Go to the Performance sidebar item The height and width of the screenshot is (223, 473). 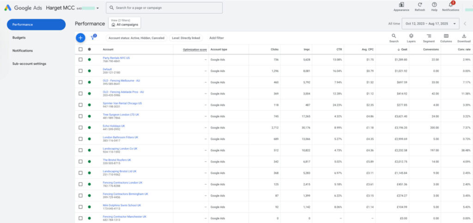click(x=36, y=24)
